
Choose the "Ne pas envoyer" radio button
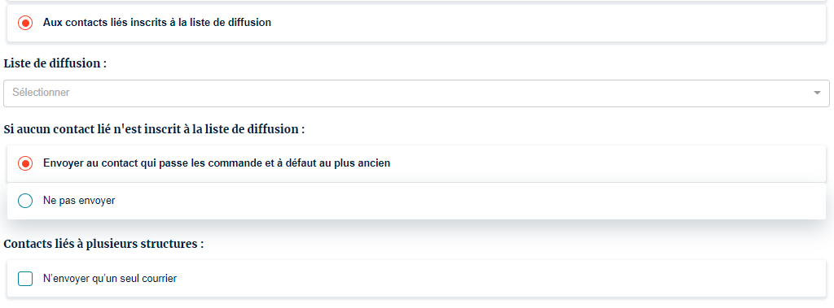25,201
